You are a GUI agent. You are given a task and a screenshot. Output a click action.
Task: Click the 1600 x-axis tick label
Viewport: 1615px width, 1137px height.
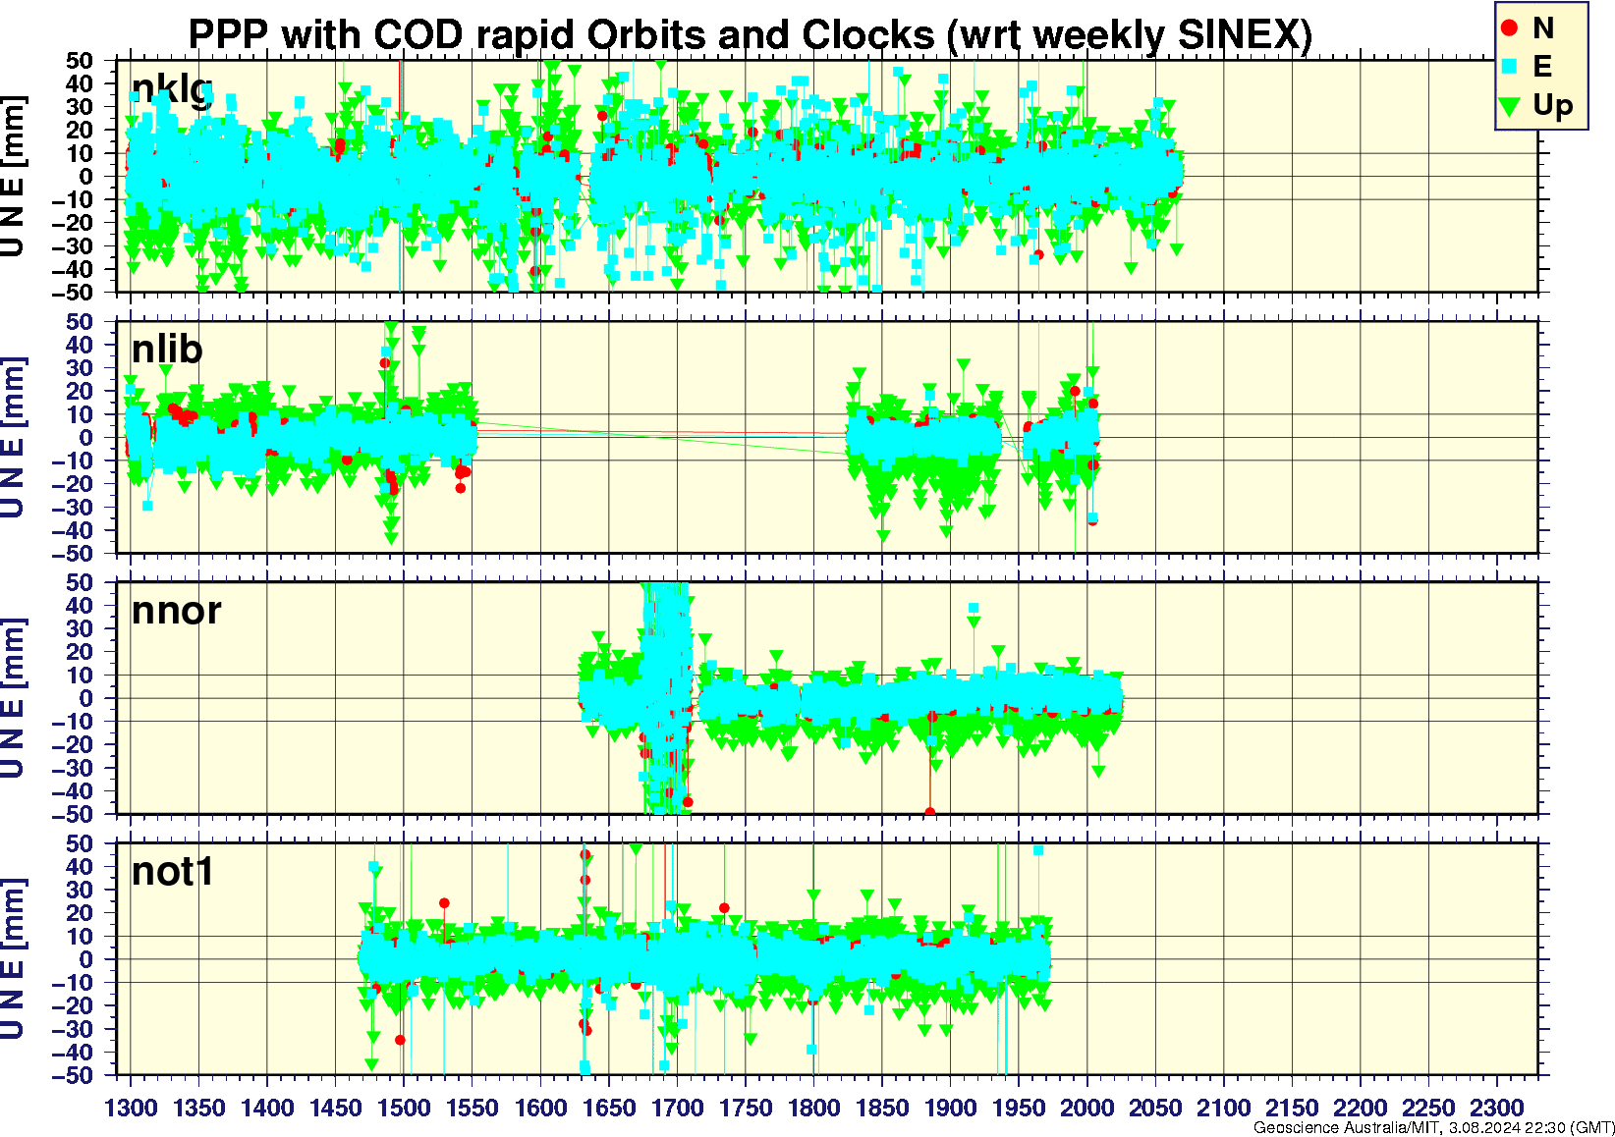point(540,1108)
